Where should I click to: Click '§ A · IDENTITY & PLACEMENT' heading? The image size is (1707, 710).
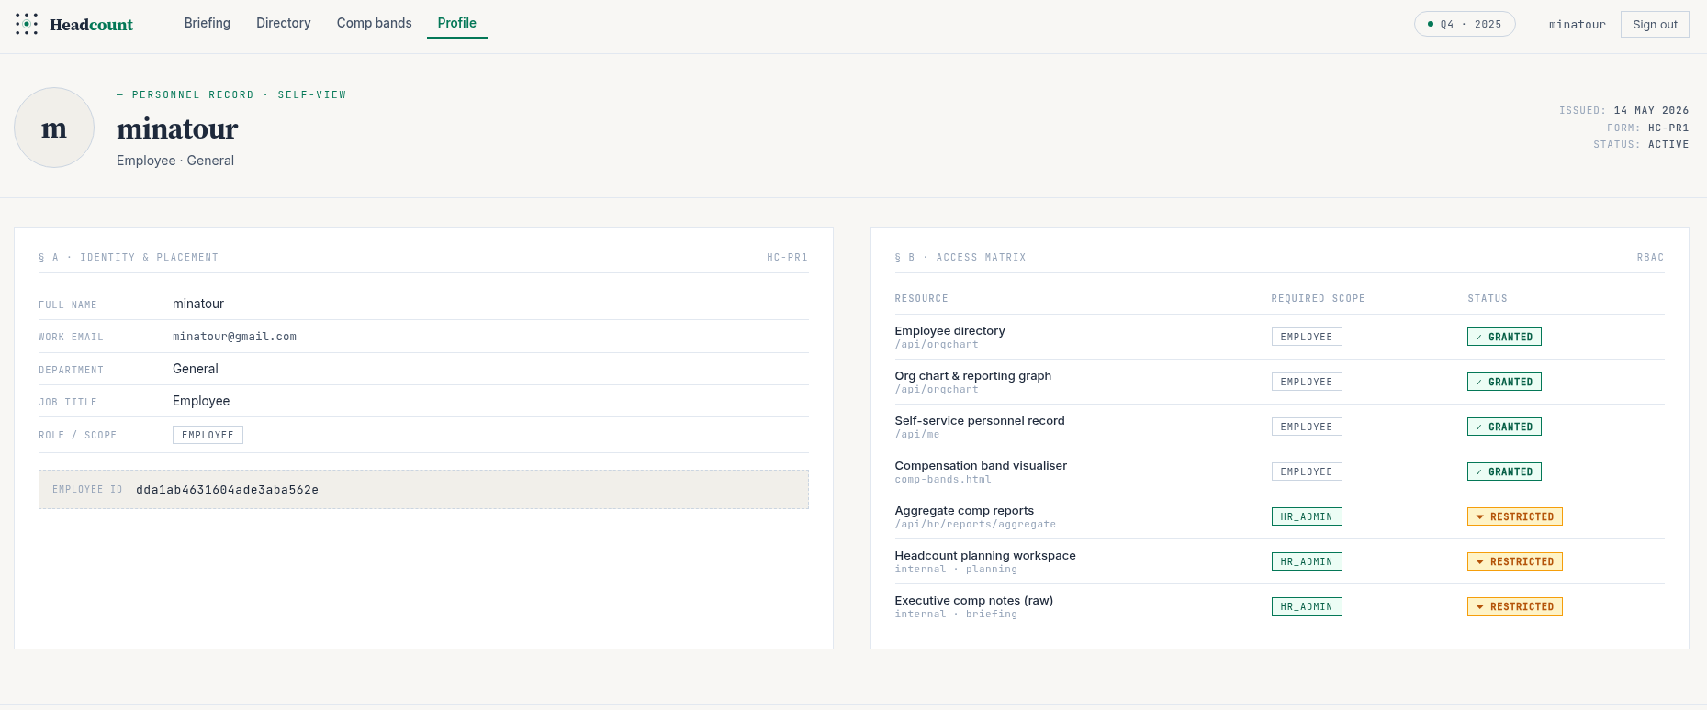pos(129,257)
